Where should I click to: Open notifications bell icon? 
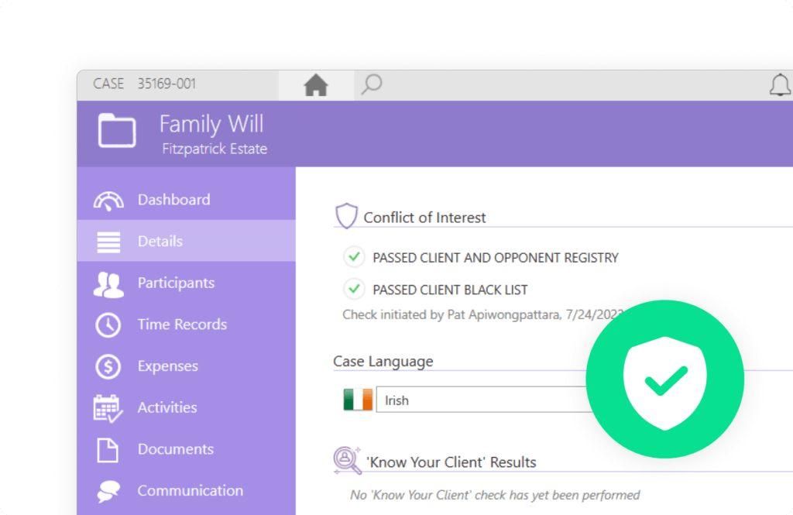coord(779,84)
